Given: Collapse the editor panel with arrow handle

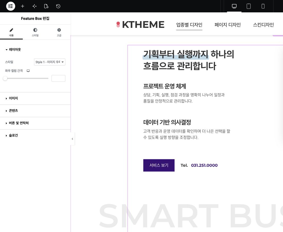Looking at the screenshot, I should tap(72, 139).
